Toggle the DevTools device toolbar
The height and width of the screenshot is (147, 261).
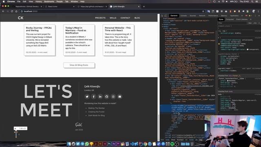click(166, 16)
